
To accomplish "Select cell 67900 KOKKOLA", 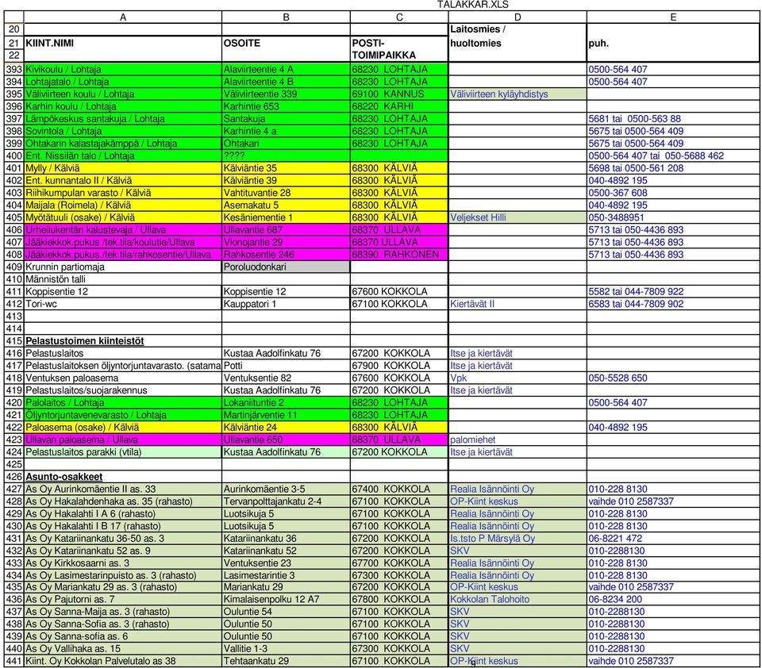I will 399,366.
